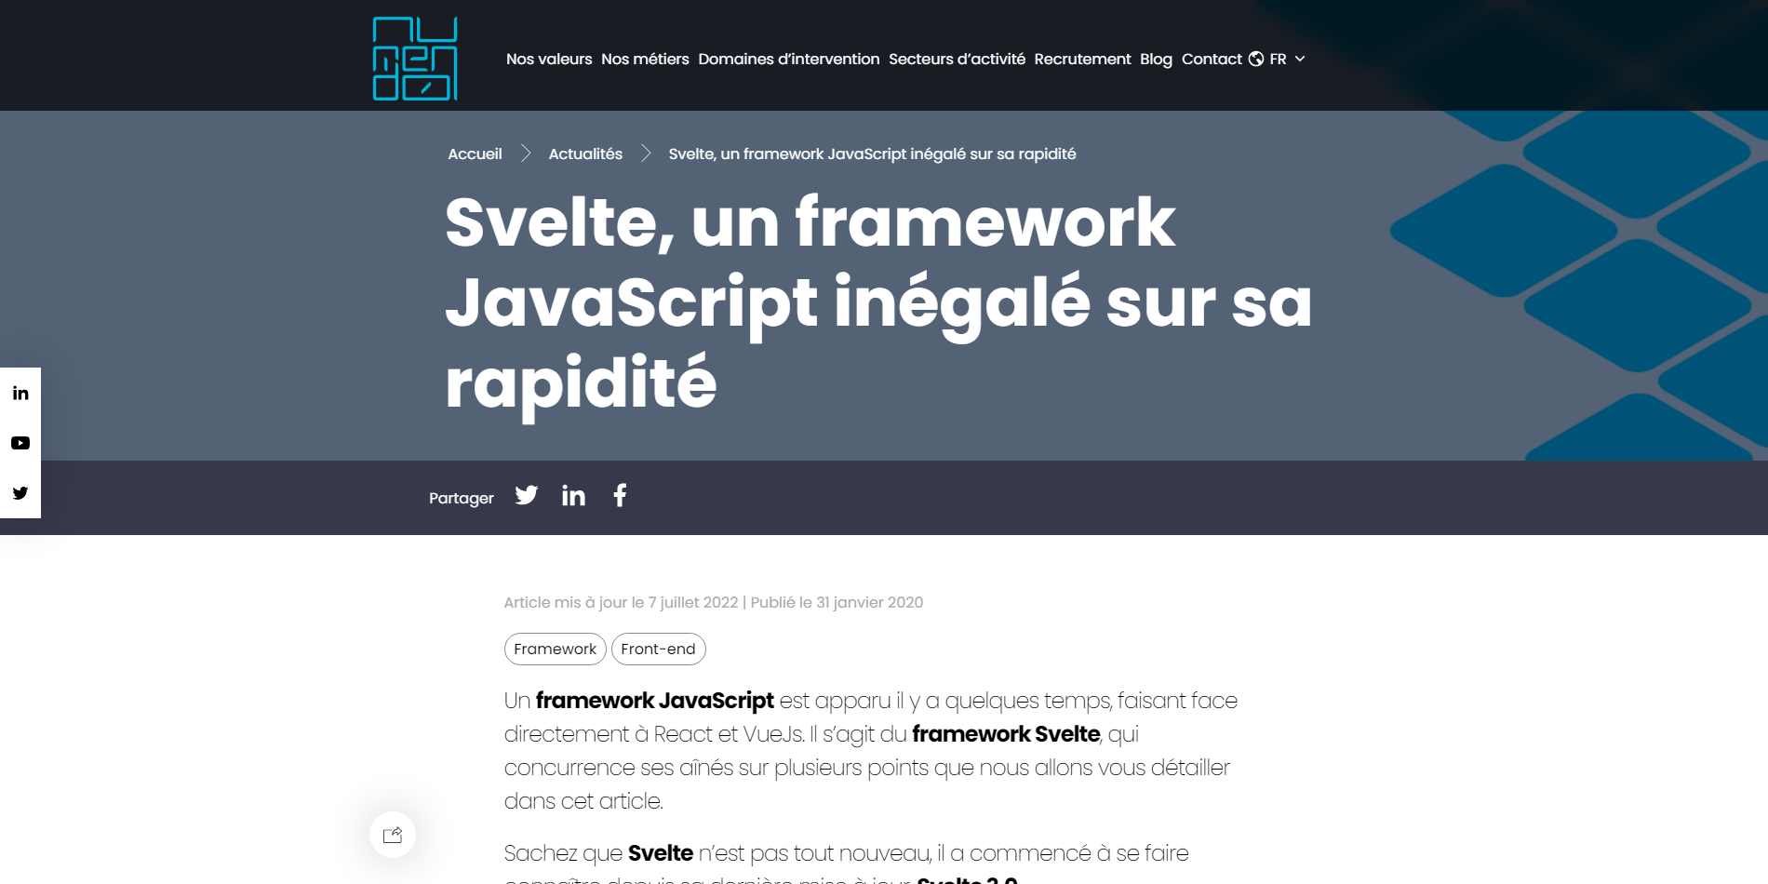This screenshot has height=884, width=1768.
Task: Open Twitter from the left sidebar
Action: pos(20,493)
